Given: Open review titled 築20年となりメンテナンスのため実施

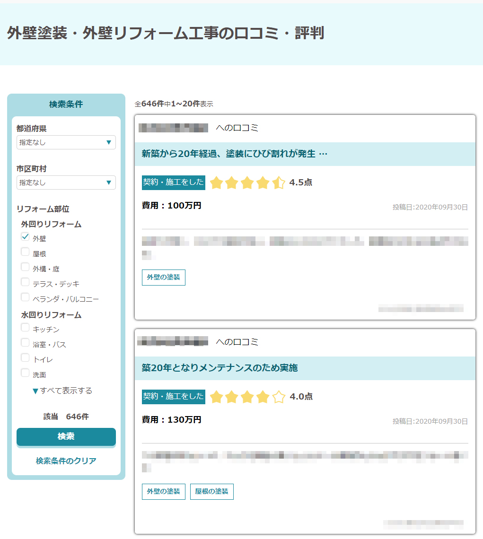Looking at the screenshot, I should point(220,368).
